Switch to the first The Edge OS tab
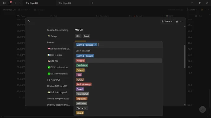The image size is (211, 118). tap(32, 3)
